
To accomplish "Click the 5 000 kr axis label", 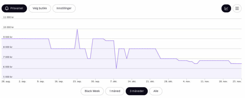I will (8, 77).
